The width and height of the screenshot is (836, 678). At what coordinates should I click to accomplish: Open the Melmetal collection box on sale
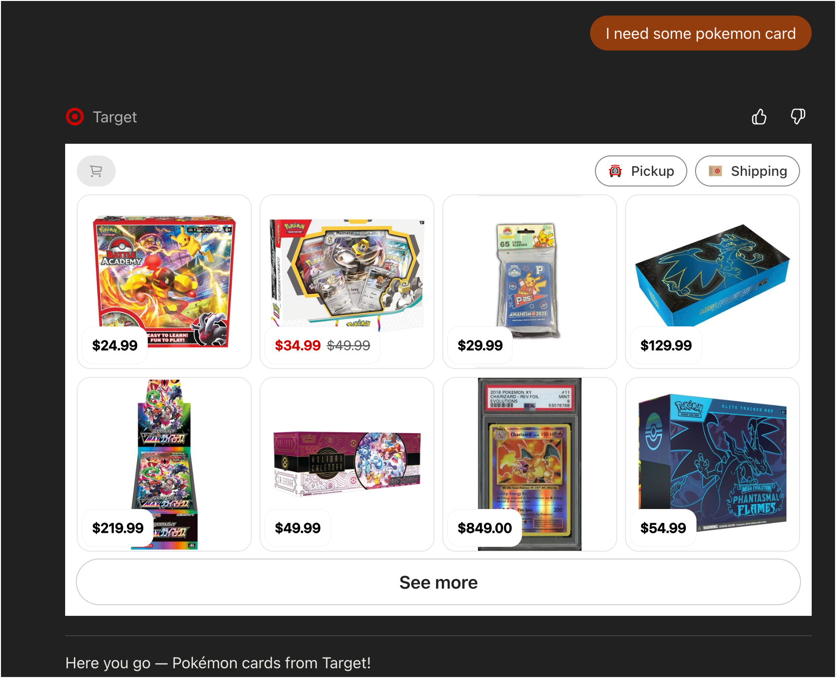[347, 282]
